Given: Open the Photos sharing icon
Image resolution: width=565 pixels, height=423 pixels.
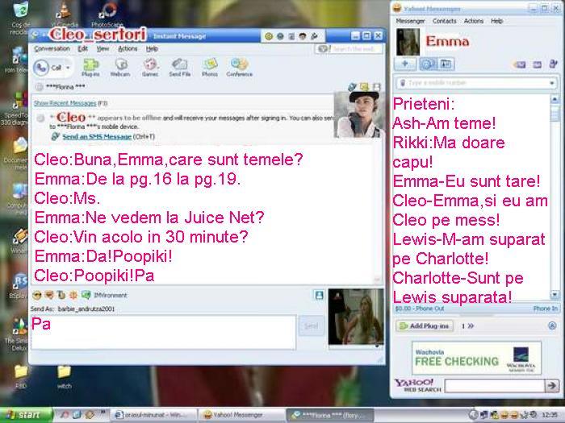Looking at the screenshot, I should [210, 66].
